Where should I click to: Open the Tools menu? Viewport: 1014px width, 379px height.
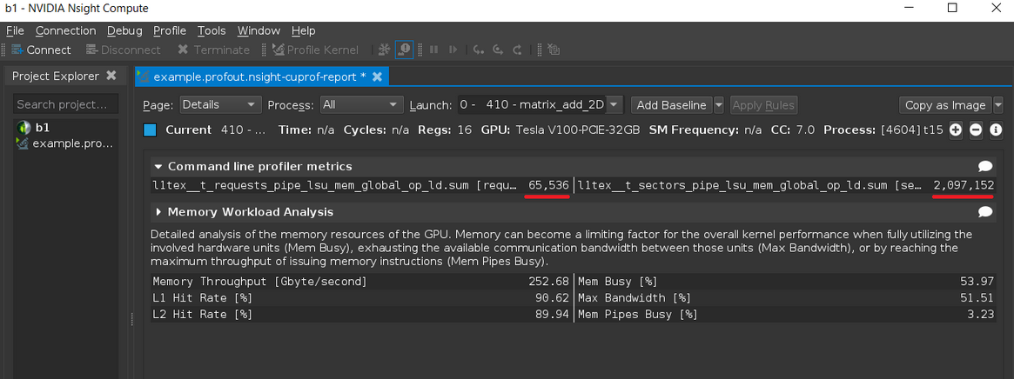(x=212, y=30)
